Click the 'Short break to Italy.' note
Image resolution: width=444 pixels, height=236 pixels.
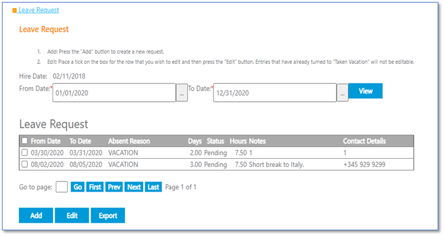coord(276,165)
